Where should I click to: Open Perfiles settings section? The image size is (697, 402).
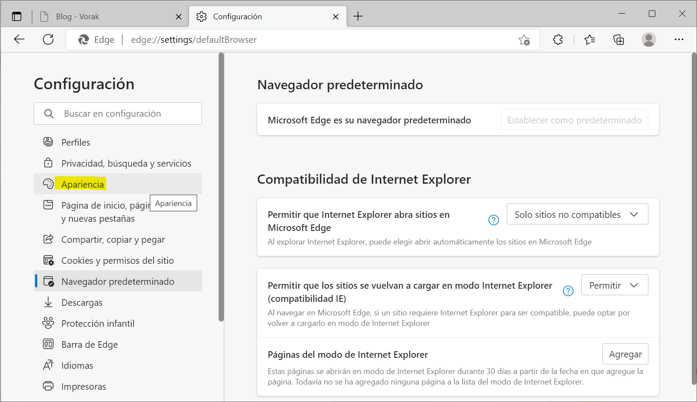(118, 142)
